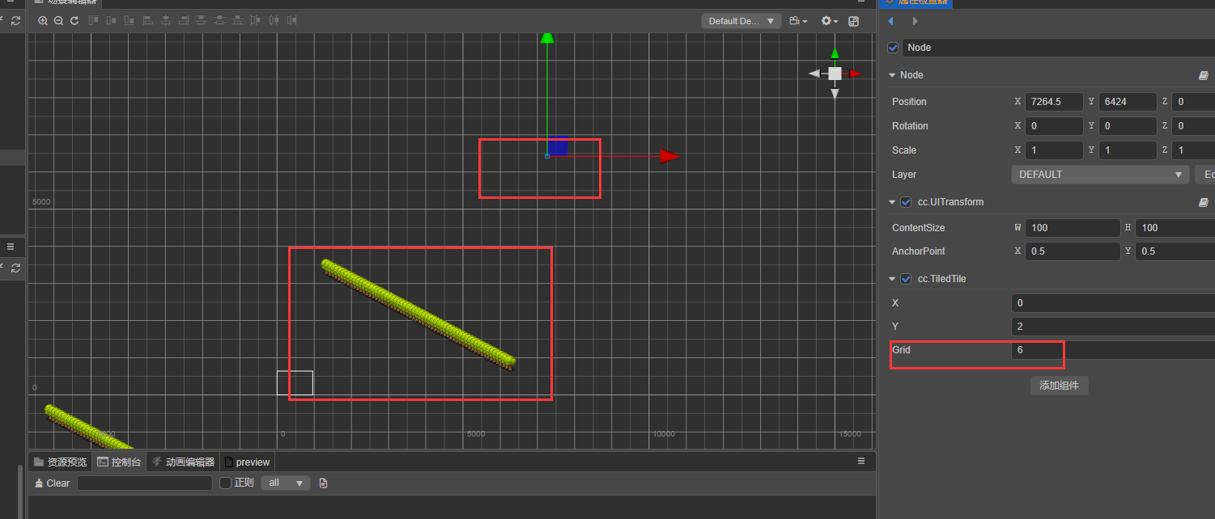Switch to the preview tab
The width and height of the screenshot is (1215, 519).
click(248, 462)
